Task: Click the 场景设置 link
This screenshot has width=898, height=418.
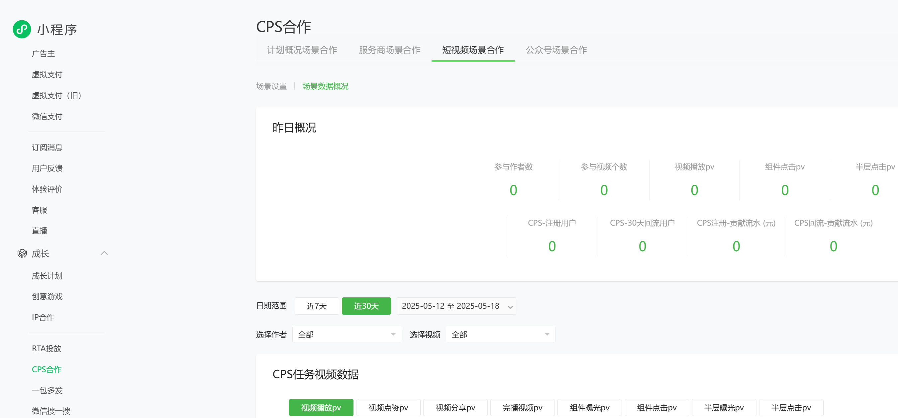Action: click(x=271, y=86)
